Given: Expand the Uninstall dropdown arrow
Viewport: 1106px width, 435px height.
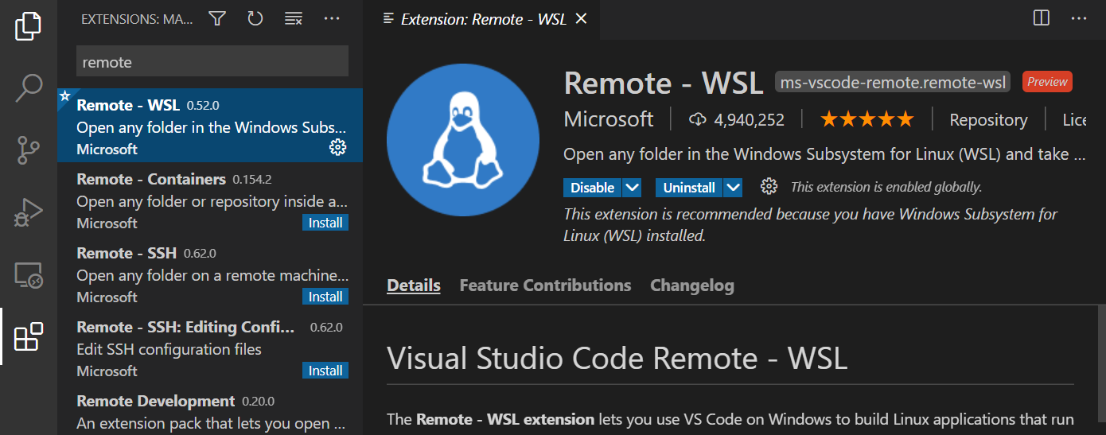Looking at the screenshot, I should (733, 188).
